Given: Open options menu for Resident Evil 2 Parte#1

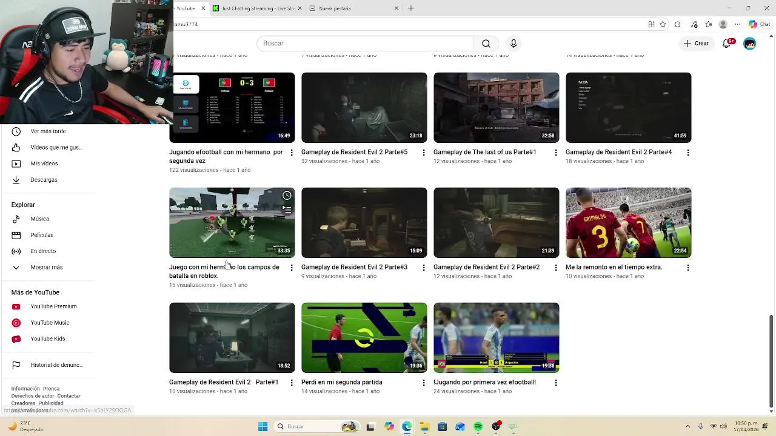Looking at the screenshot, I should tap(292, 383).
